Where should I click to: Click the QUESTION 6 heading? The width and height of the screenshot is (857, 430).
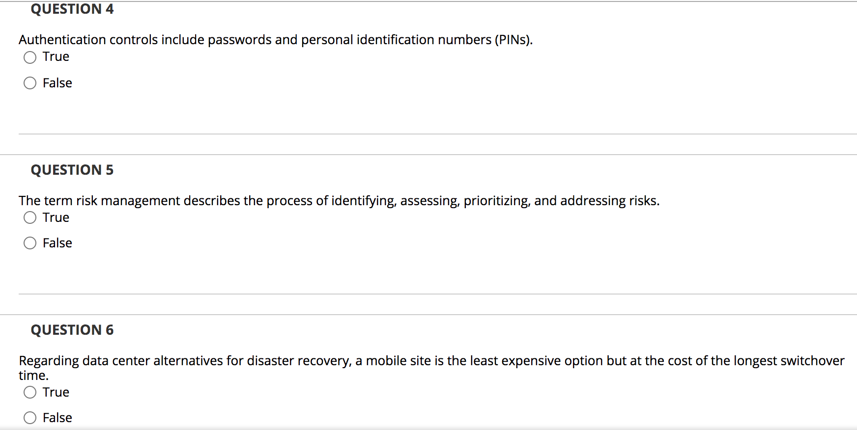(x=72, y=330)
